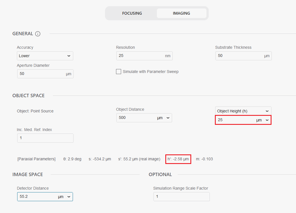Focus the Substrate Thickness input field
Image resolution: width=296 pixels, height=213 pixels.
(x=239, y=56)
